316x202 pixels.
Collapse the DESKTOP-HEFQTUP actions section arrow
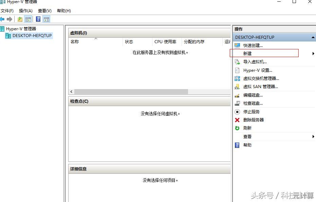click(313, 37)
